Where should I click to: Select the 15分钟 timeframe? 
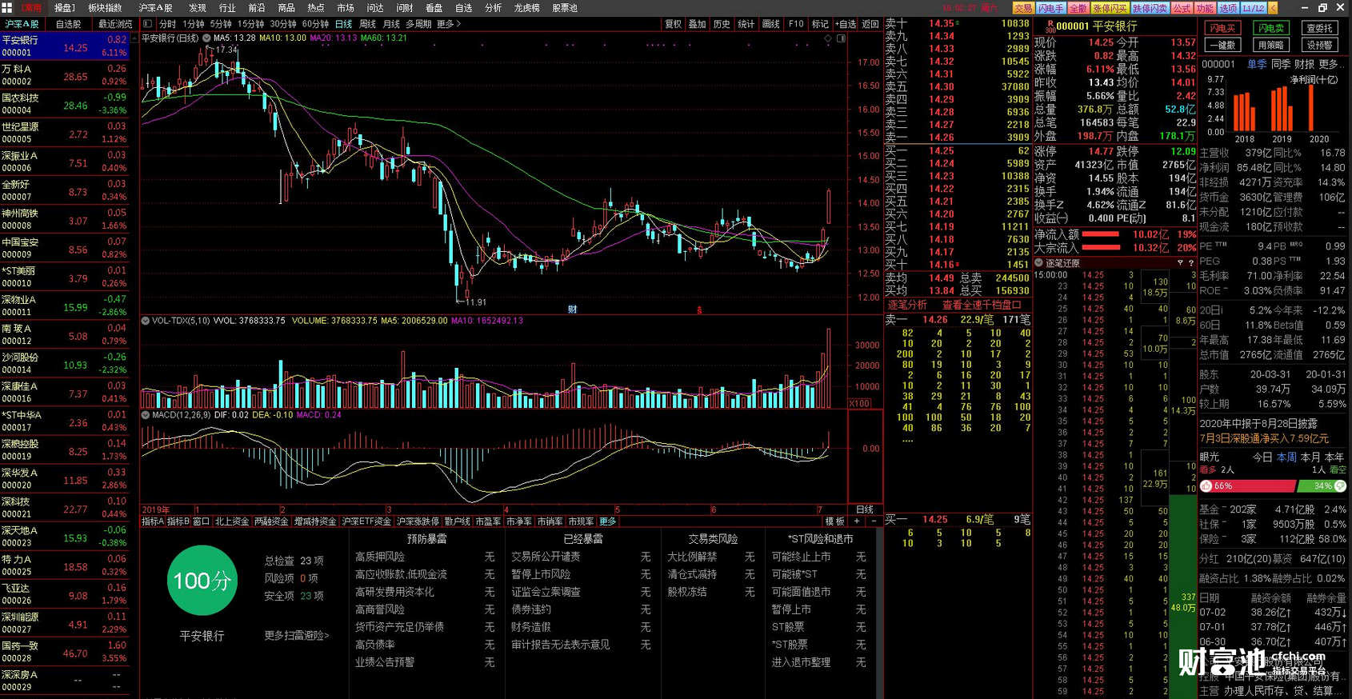click(x=250, y=24)
